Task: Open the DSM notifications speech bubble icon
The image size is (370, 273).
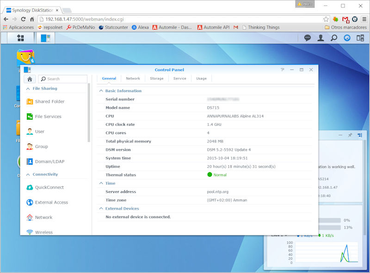Action: tap(307, 38)
